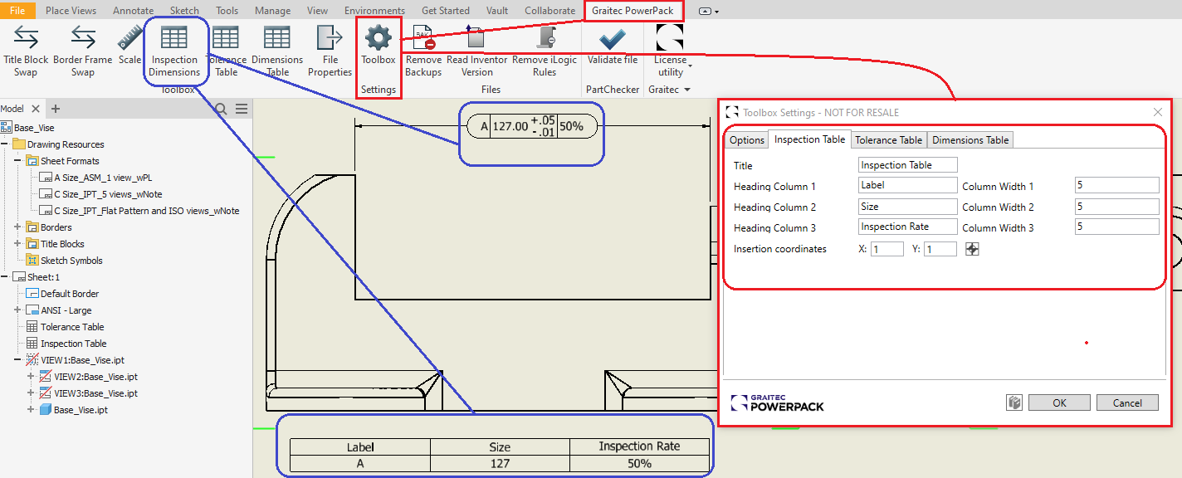Click Read Inventor Version tool
1182x478 pixels.
tap(476, 51)
